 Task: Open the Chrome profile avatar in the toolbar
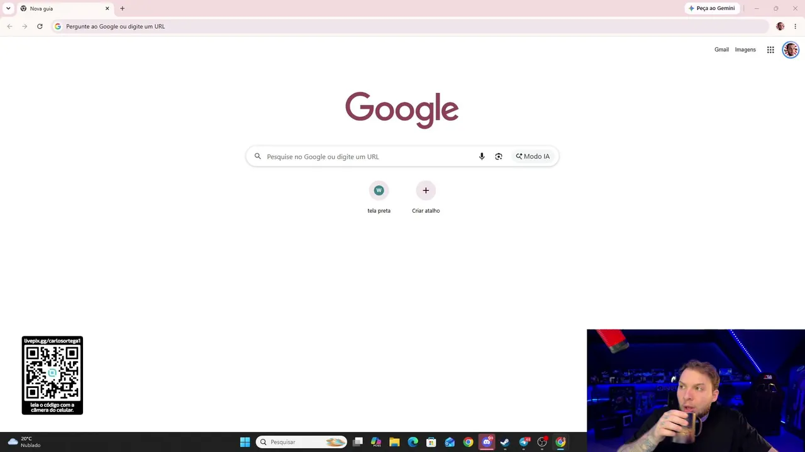(780, 26)
